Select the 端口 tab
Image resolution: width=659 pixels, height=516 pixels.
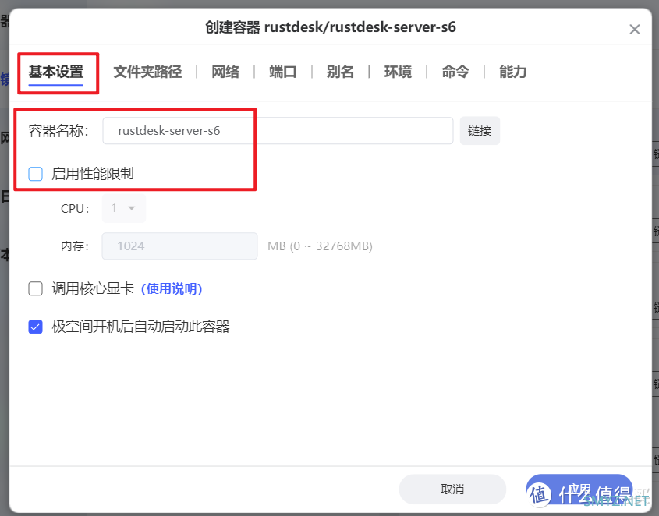[283, 72]
